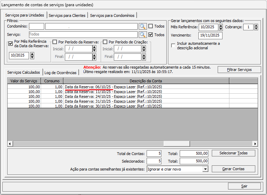Image resolution: width=267 pixels, height=195 pixels.
Task: Open the Log de Ocorrências tab
Action: click(60, 73)
